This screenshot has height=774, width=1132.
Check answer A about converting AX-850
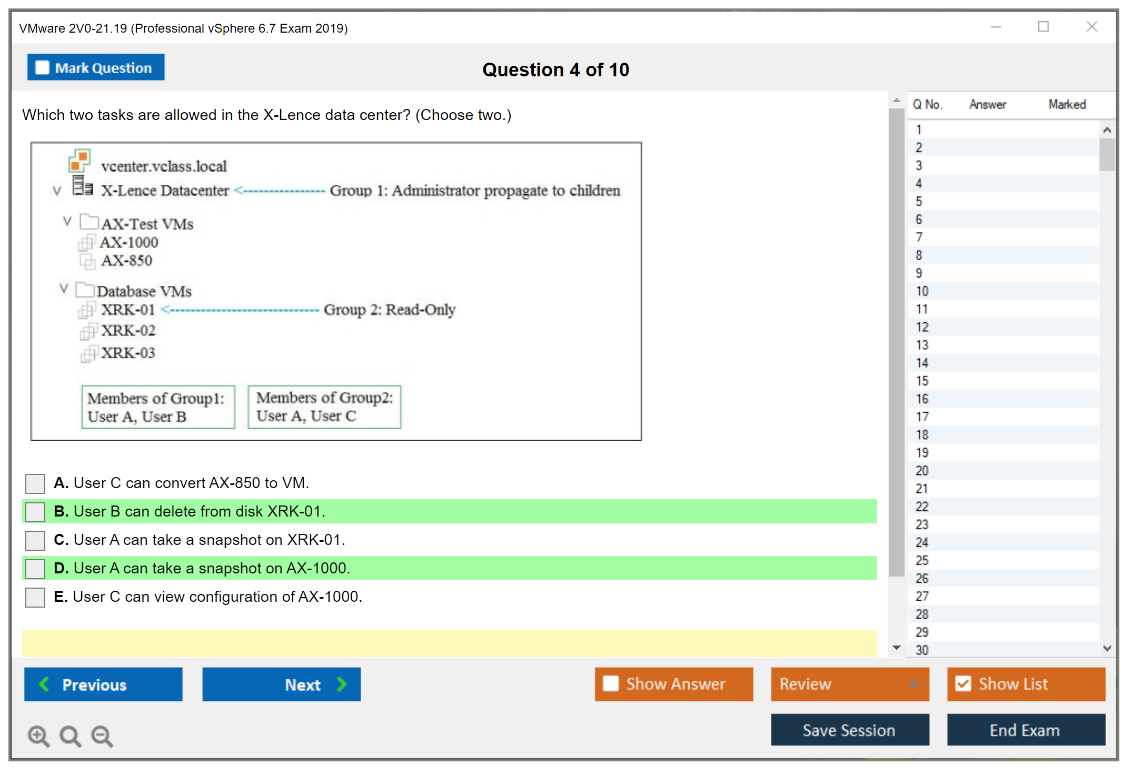point(35,483)
